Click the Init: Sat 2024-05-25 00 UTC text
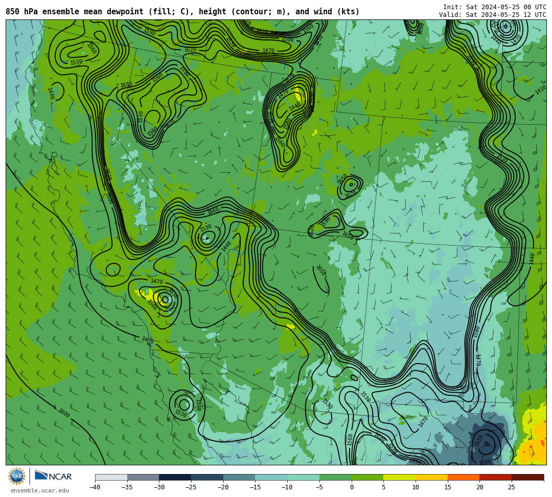Image resolution: width=552 pixels, height=497 pixels. (x=495, y=7)
